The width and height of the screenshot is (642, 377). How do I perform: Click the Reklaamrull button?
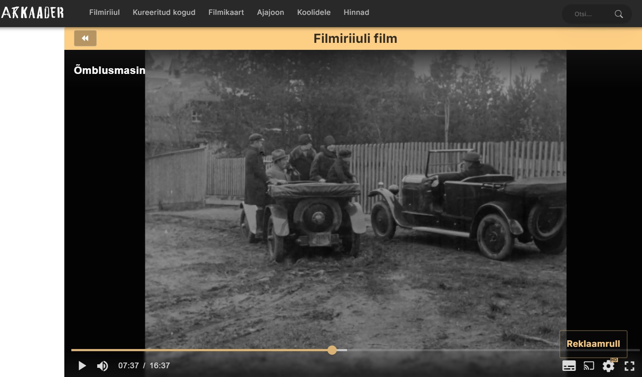[x=593, y=344]
